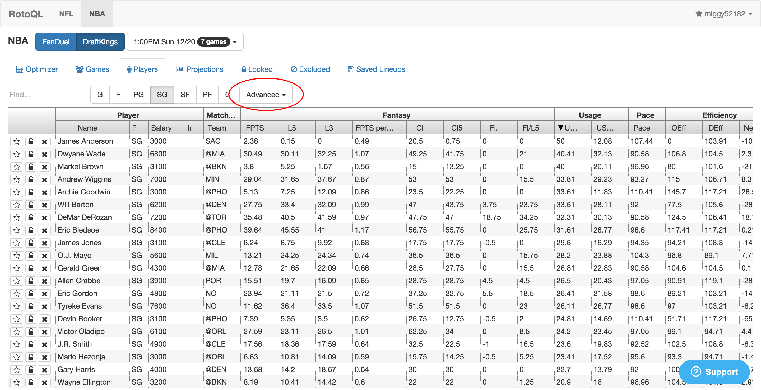The height and width of the screenshot is (390, 761).
Task: Star O.J. Mayo's row
Action: tap(17, 256)
